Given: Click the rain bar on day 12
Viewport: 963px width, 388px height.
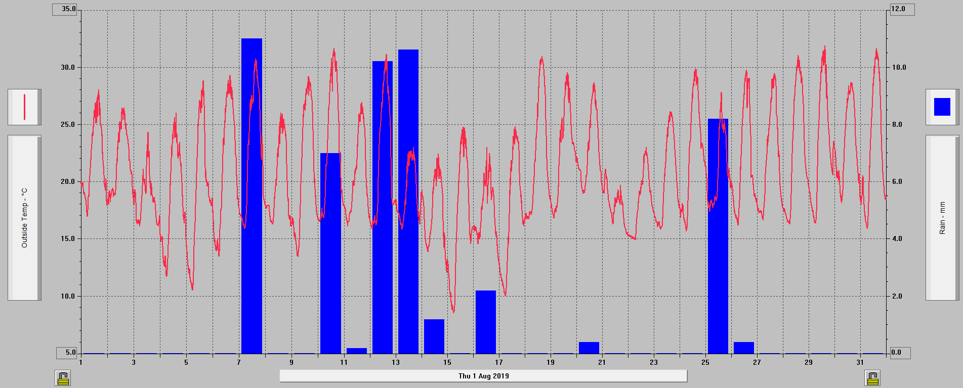Looking at the screenshot, I should point(383,207).
